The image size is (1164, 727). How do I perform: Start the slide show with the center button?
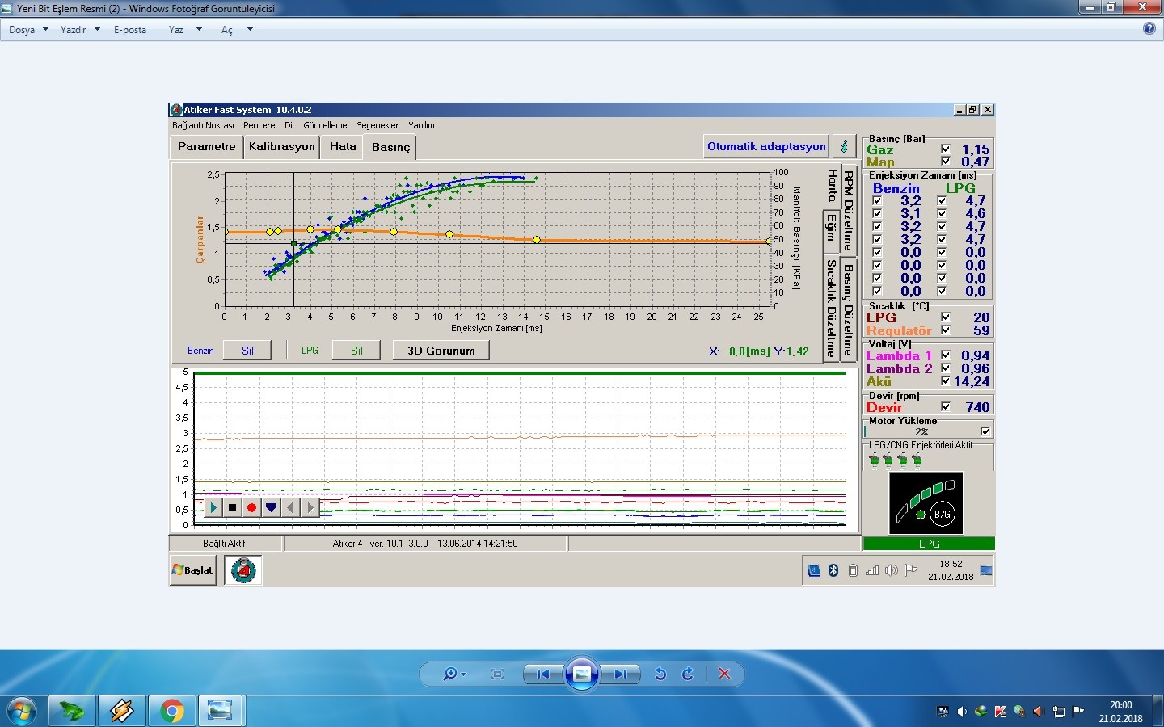point(582,674)
